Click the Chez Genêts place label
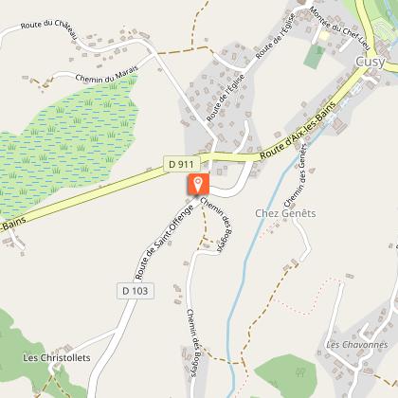398x398 pixels. point(285,213)
